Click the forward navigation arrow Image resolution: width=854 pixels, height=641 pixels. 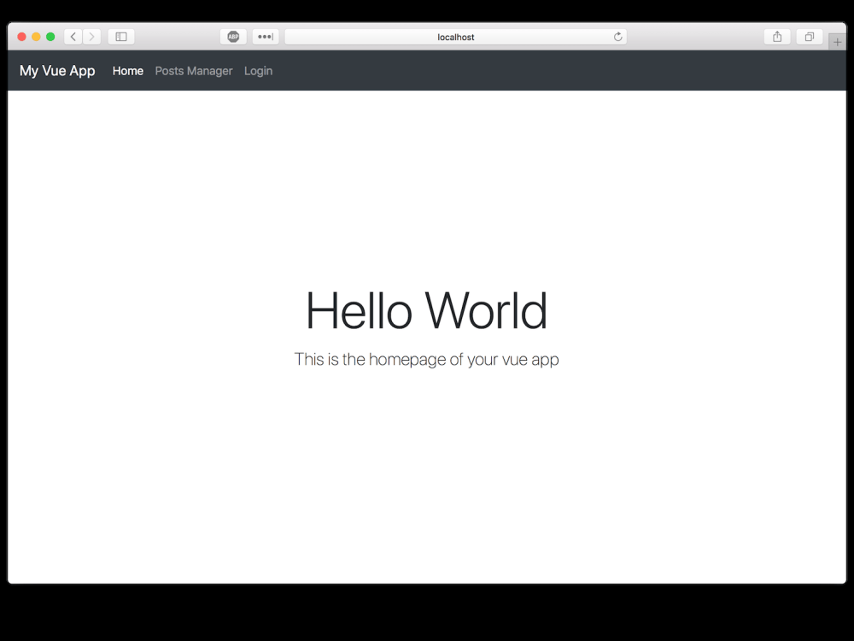pos(91,36)
